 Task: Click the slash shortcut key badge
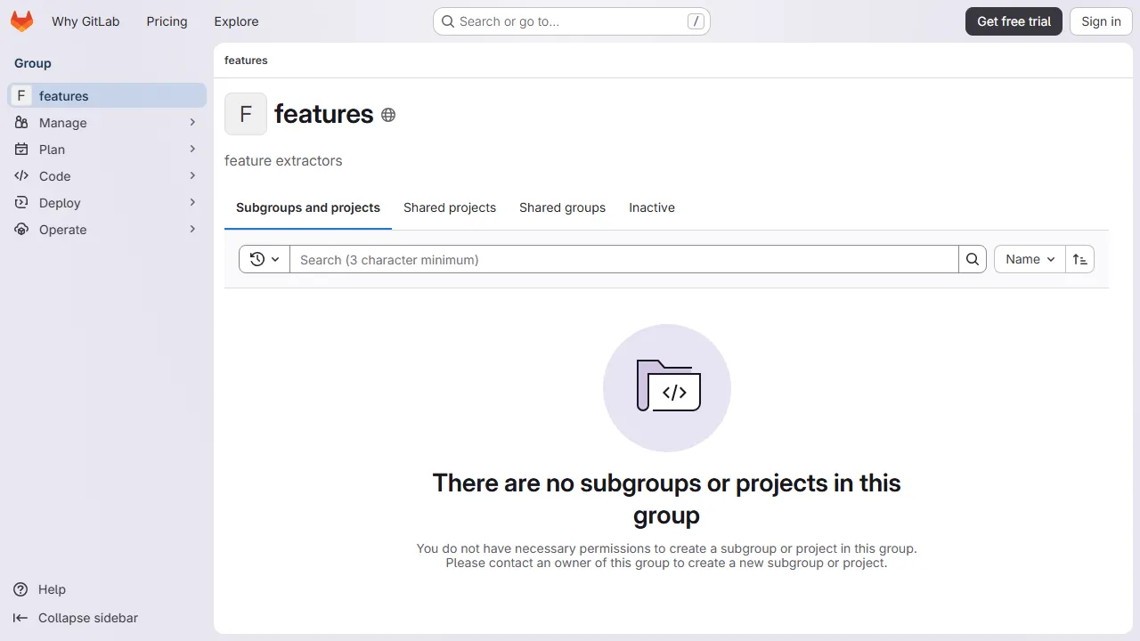tap(696, 21)
